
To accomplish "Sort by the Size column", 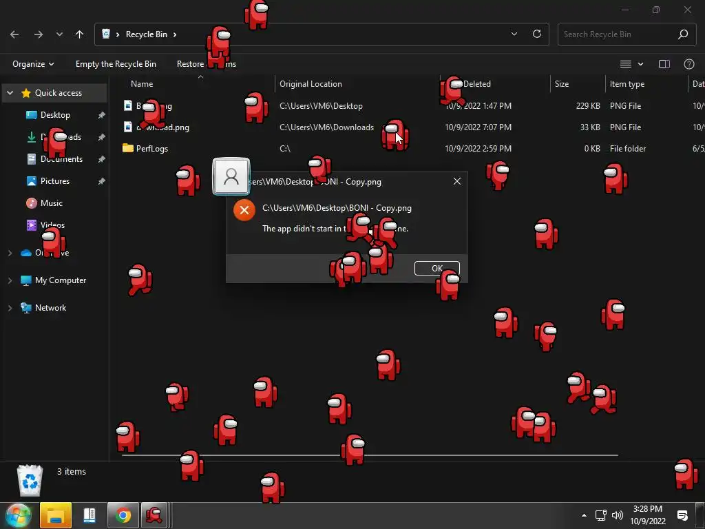I will point(562,83).
